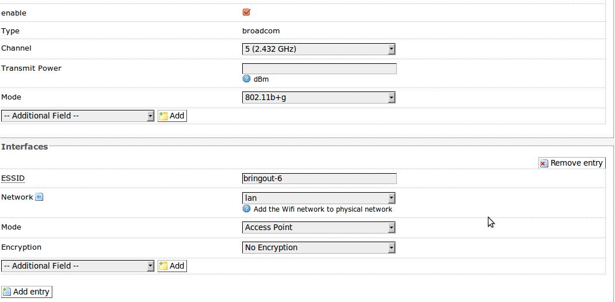Expand the Network dropdown set to lan

(319, 198)
